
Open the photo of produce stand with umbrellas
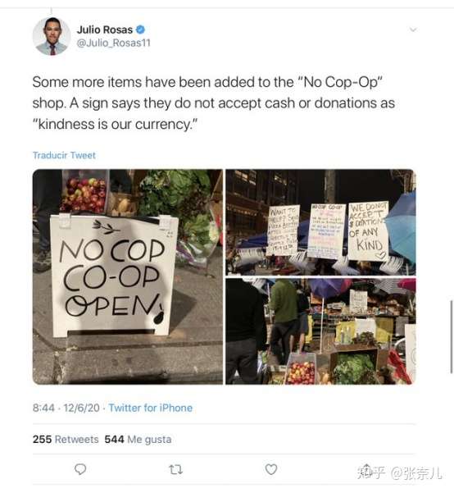click(x=320, y=331)
